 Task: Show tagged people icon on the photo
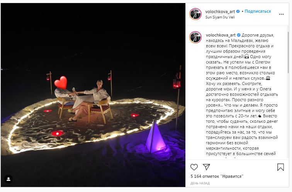(8, 179)
